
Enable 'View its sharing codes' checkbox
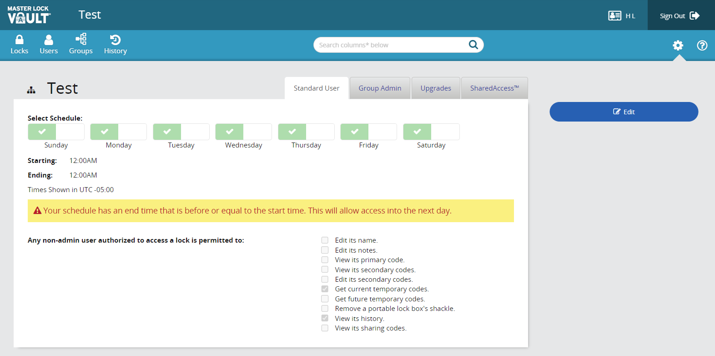pos(325,328)
